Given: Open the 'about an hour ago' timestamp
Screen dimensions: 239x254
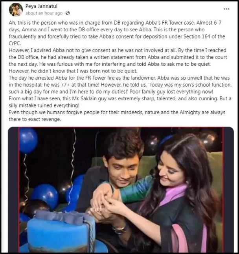Looking at the screenshot, I should pyautogui.click(x=44, y=13).
